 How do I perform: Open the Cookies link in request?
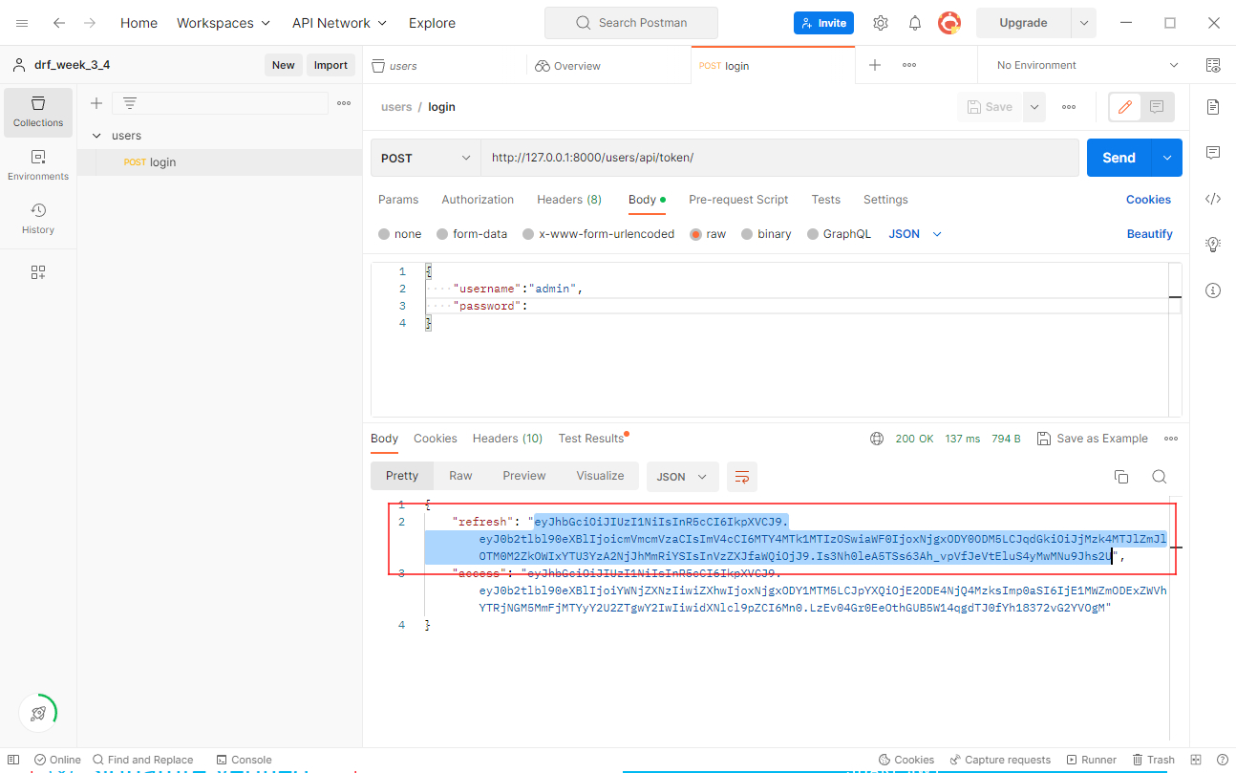click(1148, 200)
